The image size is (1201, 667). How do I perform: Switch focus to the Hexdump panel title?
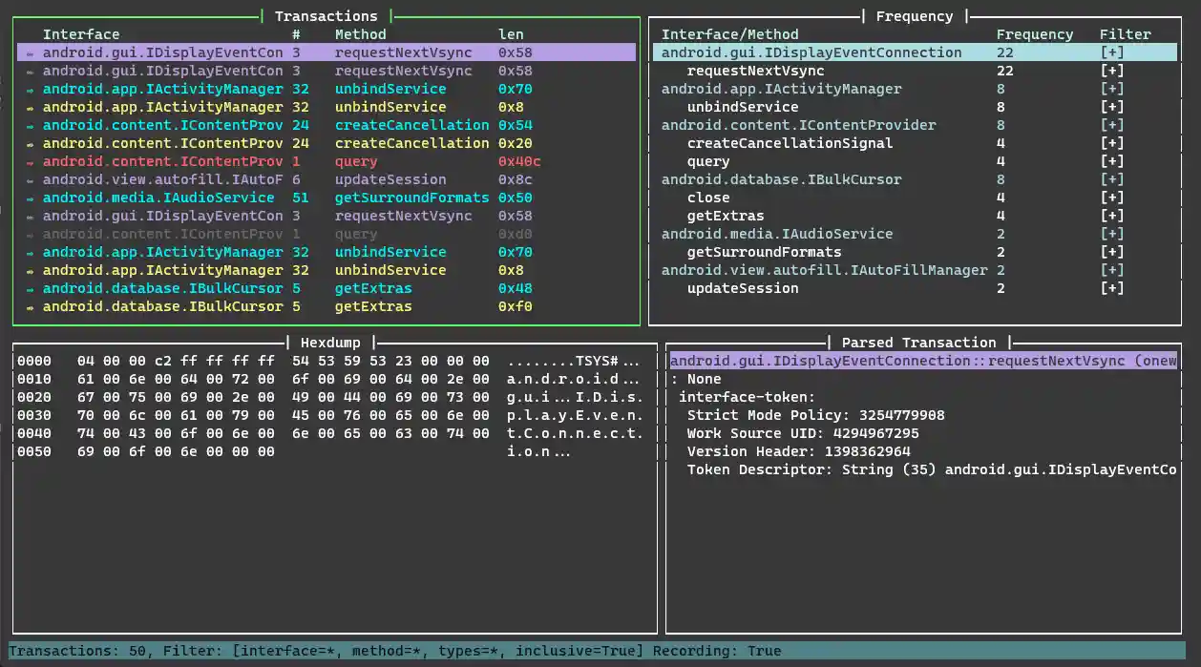[330, 342]
